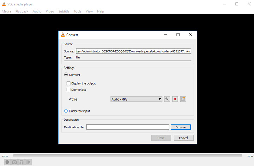
Task: Select the Convert radio button
Action: tap(66, 75)
